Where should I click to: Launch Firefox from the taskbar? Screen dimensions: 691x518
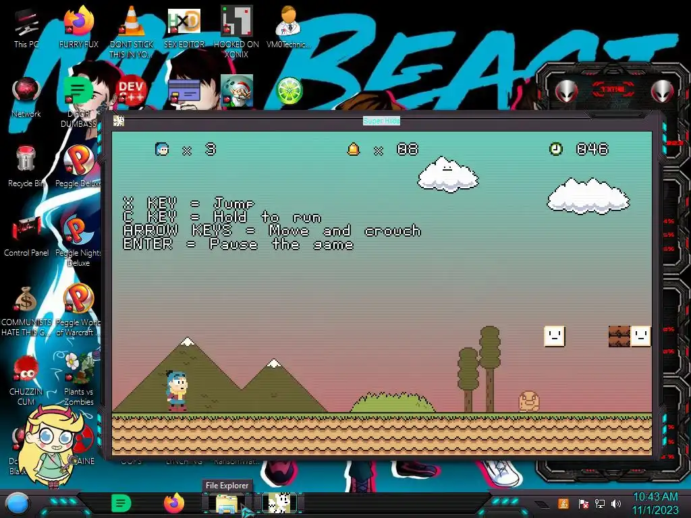tap(174, 503)
